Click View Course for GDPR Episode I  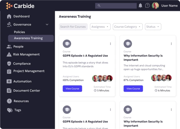pos(72,88)
